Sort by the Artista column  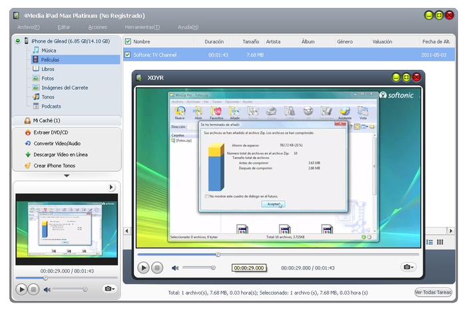(273, 41)
